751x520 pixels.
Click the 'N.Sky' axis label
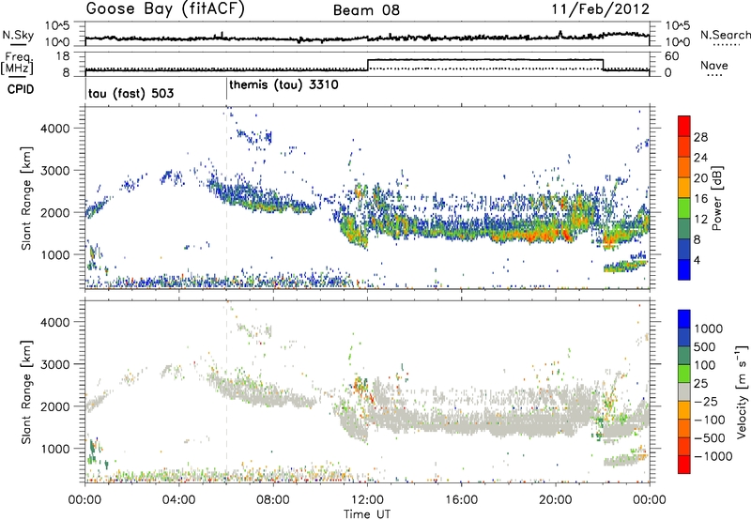18,35
